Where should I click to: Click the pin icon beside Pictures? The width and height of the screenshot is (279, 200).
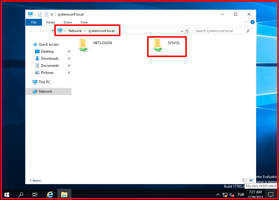pos(69,73)
